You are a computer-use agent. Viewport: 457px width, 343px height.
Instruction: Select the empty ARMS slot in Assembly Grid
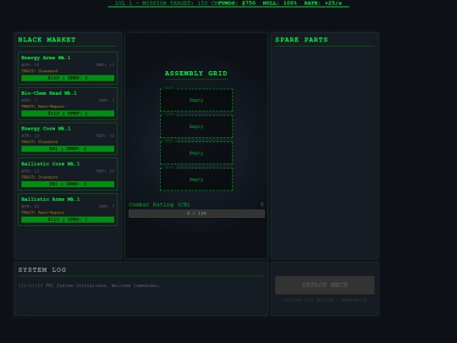[196, 153]
